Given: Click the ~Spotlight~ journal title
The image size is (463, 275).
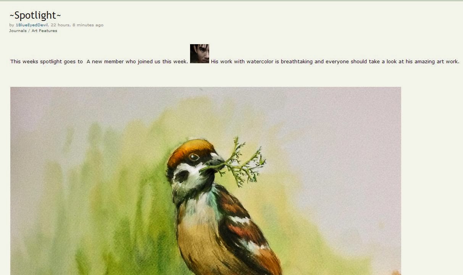Looking at the screenshot, I should tap(35, 15).
